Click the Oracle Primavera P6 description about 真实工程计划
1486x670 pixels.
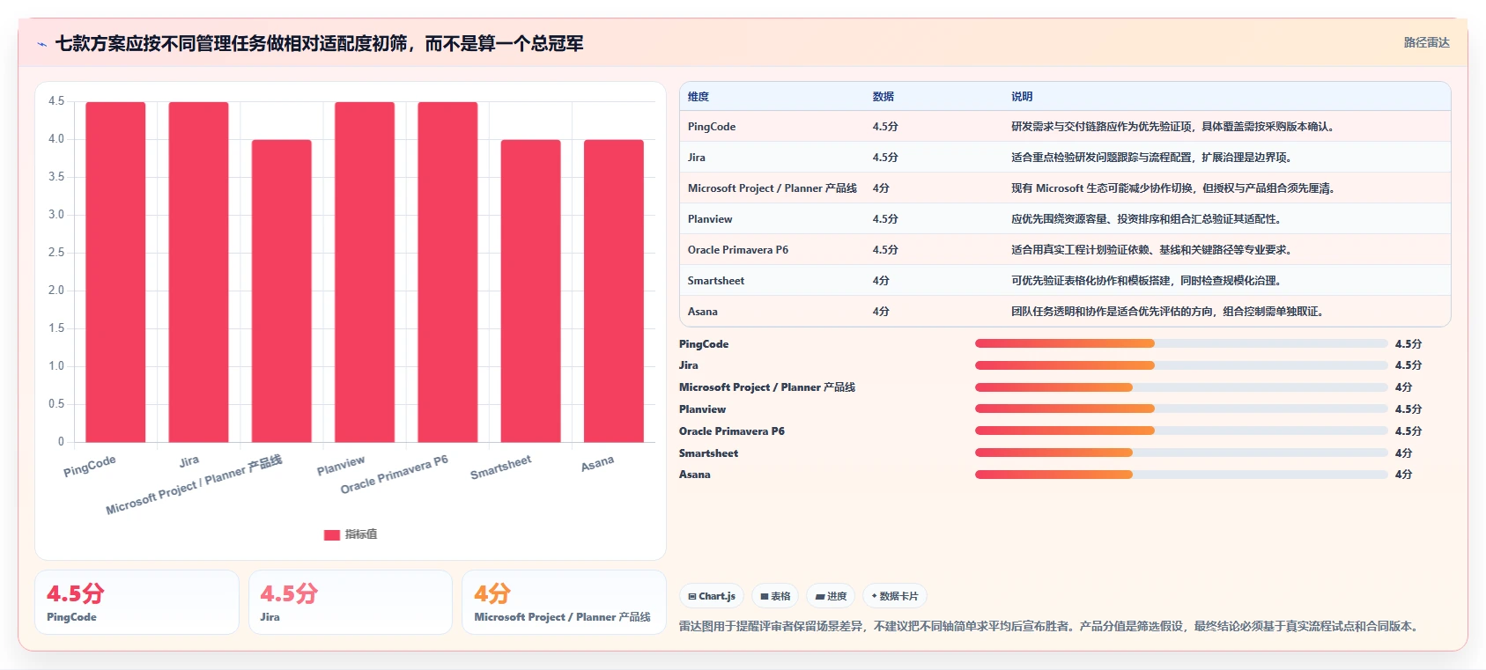1153,250
